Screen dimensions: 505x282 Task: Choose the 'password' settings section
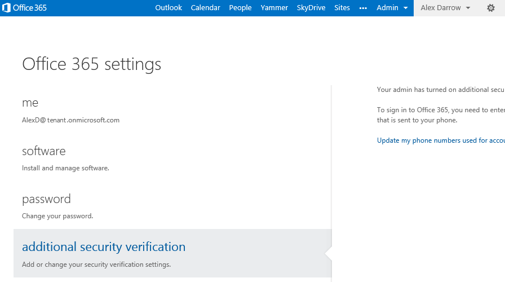click(46, 199)
